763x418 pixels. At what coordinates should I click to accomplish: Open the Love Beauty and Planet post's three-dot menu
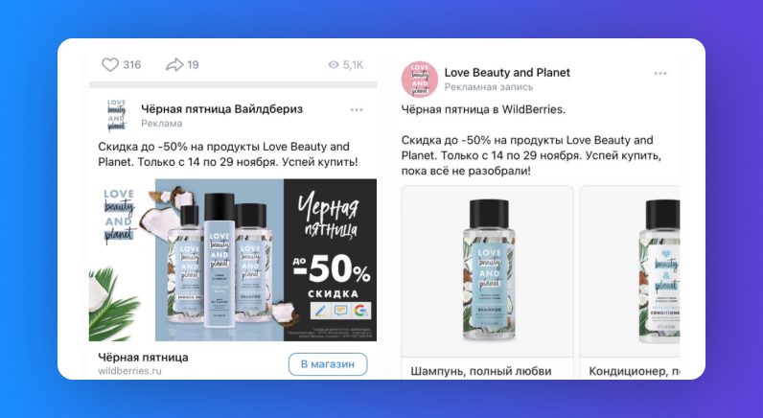[x=660, y=74]
